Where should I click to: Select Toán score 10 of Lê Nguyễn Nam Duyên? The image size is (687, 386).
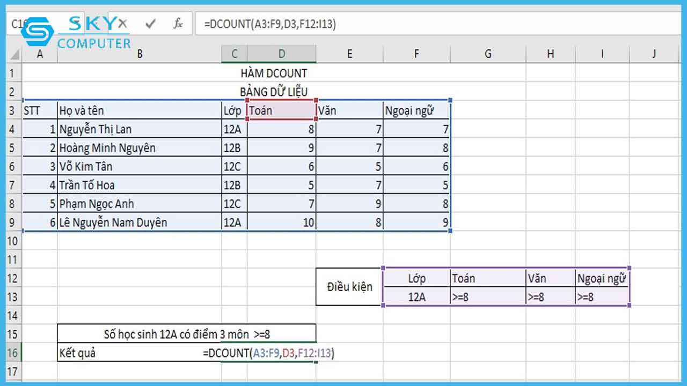(x=282, y=222)
